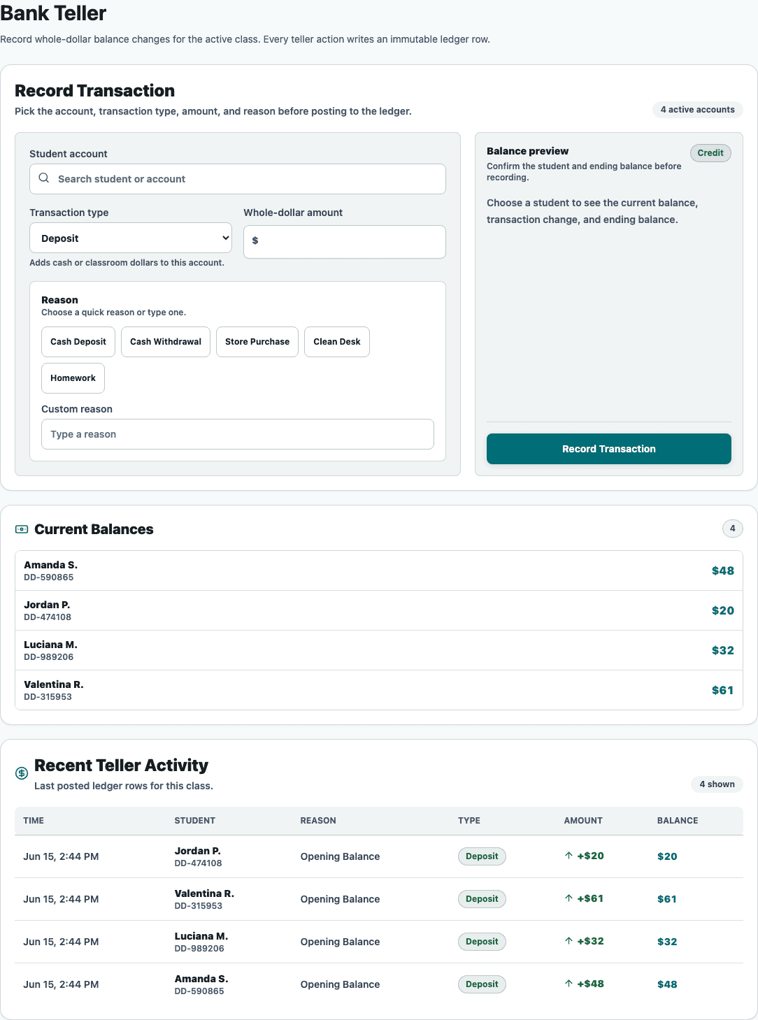
Task: Choose the Store Purchase quick reason
Action: [x=257, y=342]
